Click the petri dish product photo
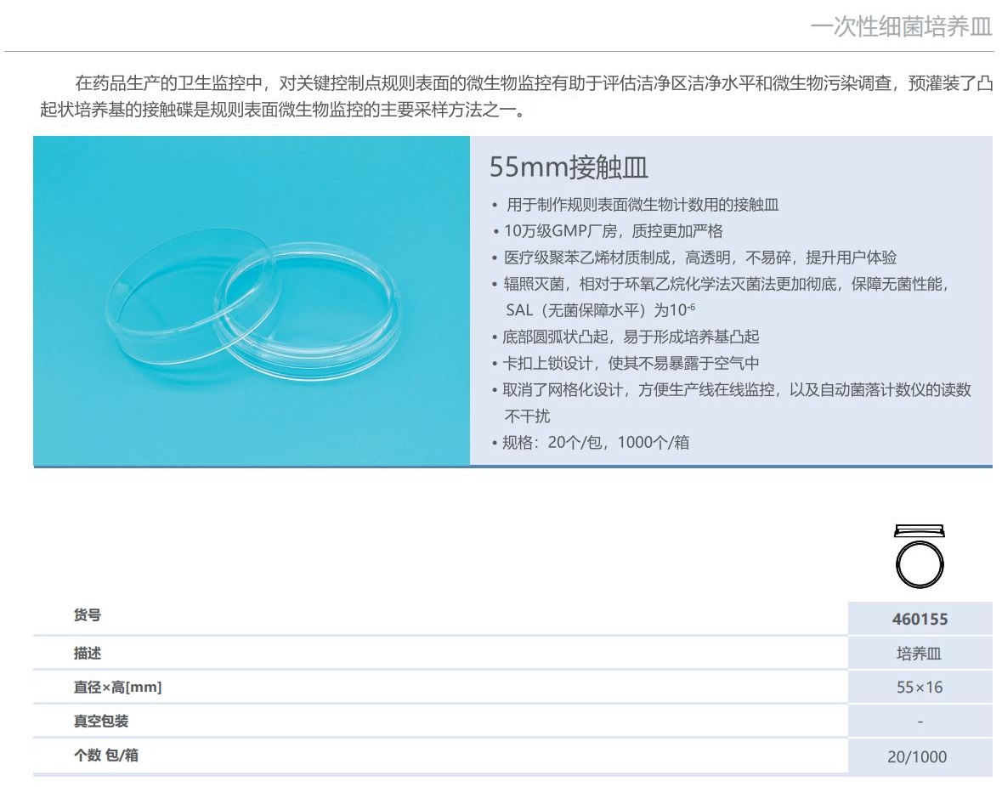 pyautogui.click(x=252, y=301)
